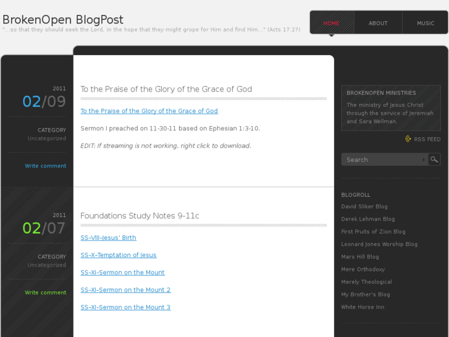This screenshot has height=337, width=449.
Task: Go to the About page tab
Action: coord(378,23)
